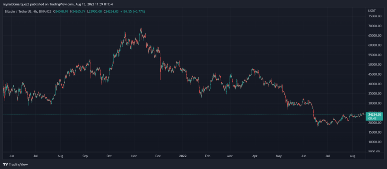This screenshot has height=169, width=387.
Task: Click the BINANCE exchange label
Action: (45, 11)
